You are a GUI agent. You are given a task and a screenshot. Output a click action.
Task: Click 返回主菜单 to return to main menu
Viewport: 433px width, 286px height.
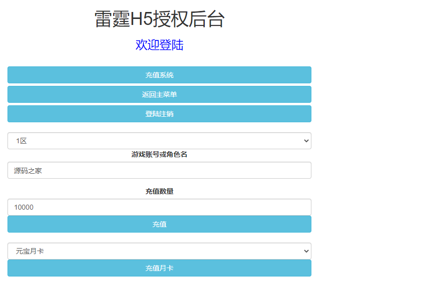159,94
